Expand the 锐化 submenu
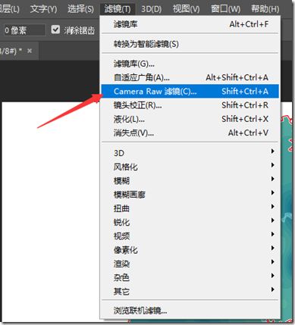This screenshot has height=325, width=295. (190, 222)
